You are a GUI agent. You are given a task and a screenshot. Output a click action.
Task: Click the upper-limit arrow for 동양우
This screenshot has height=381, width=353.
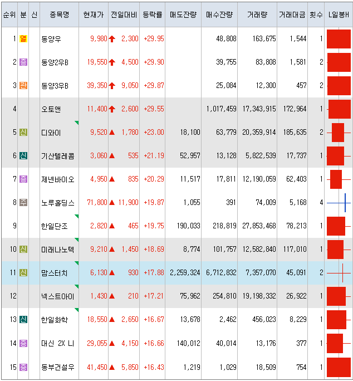(x=112, y=39)
